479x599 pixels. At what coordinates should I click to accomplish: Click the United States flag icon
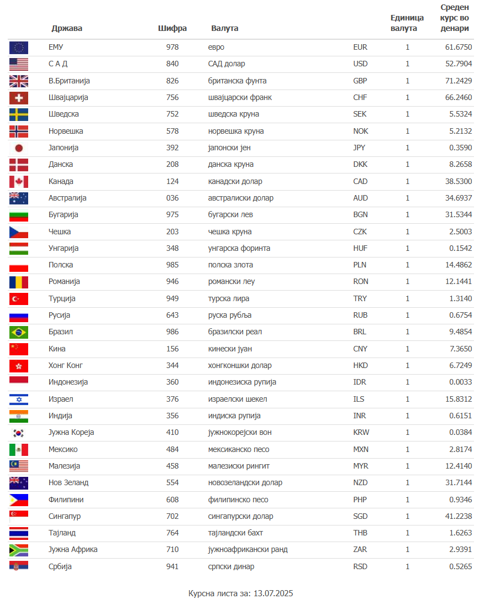19,64
